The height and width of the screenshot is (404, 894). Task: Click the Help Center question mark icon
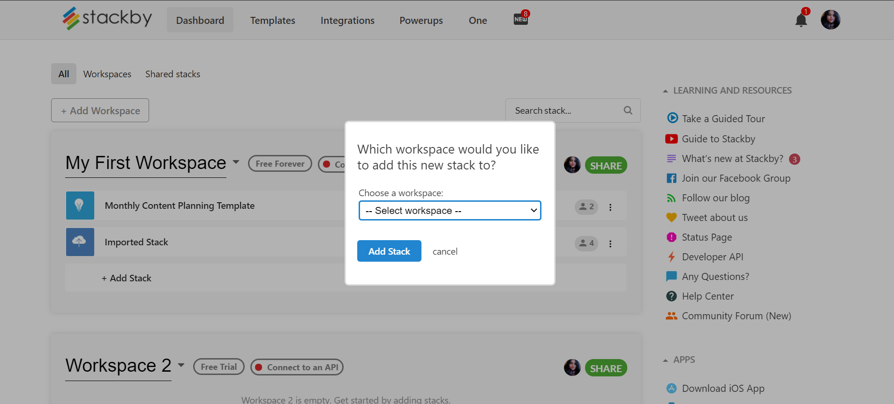pyautogui.click(x=671, y=296)
